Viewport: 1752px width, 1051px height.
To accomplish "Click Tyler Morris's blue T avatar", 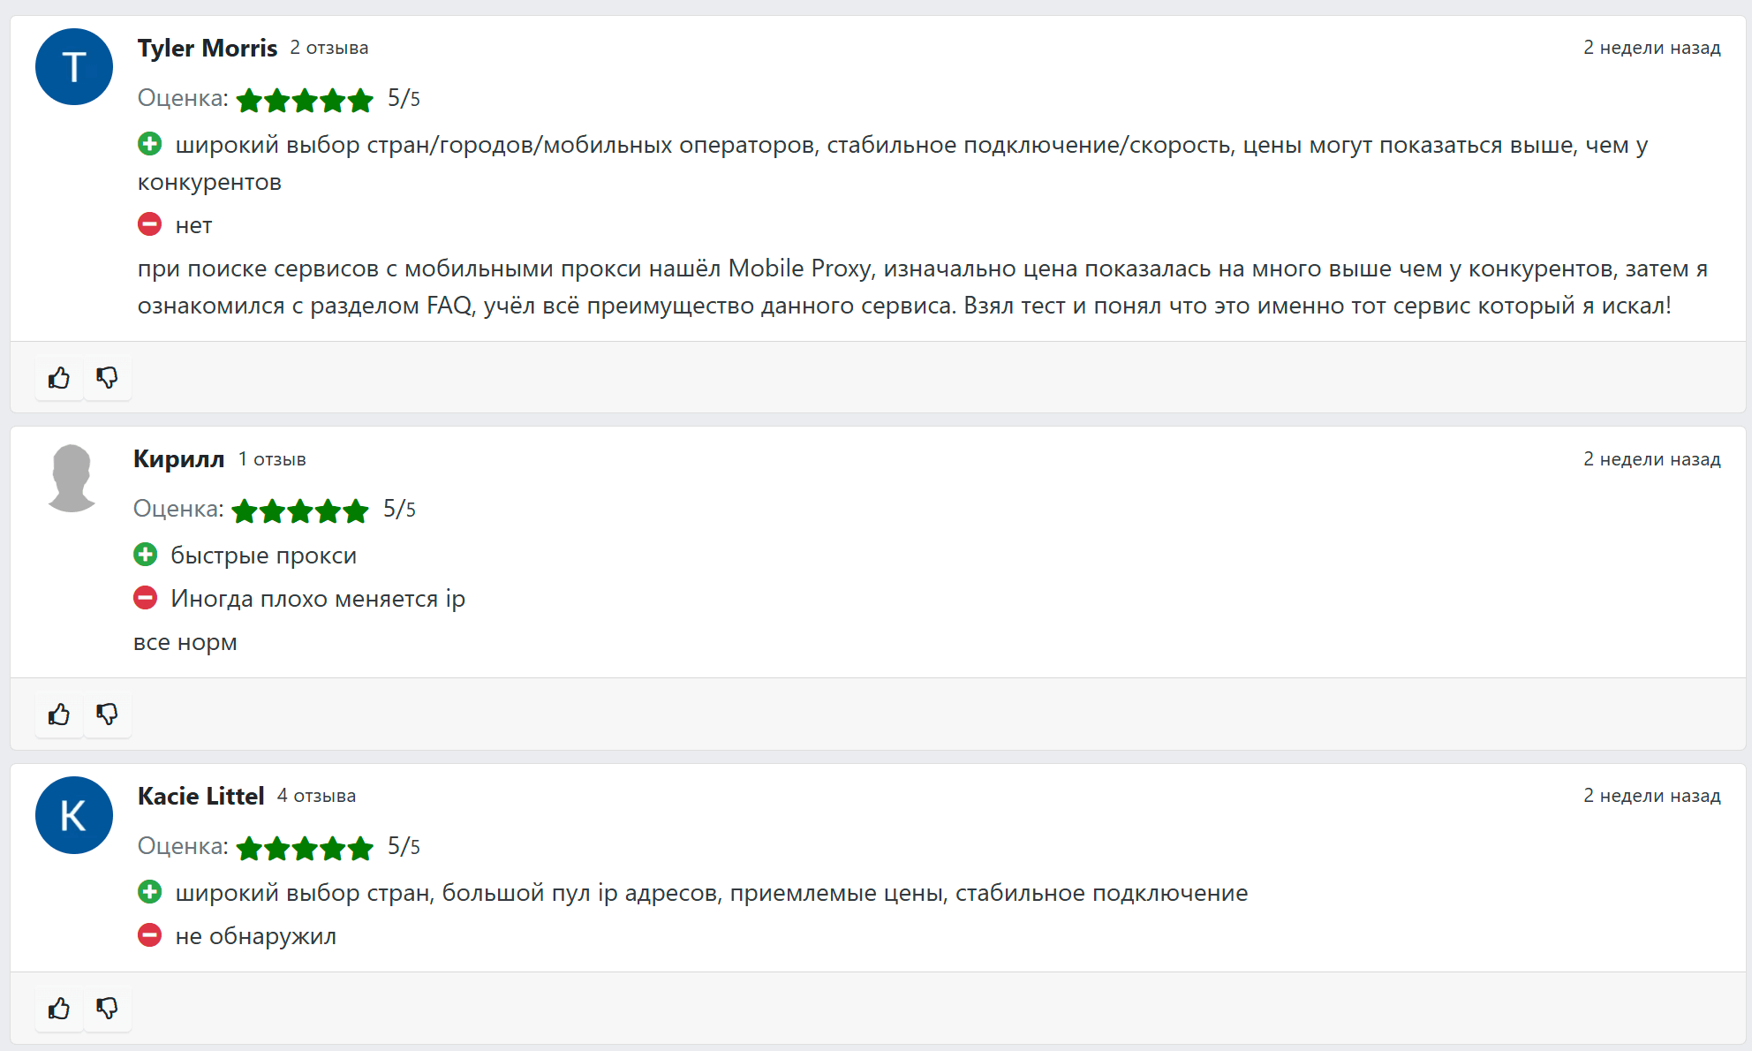I will (74, 67).
